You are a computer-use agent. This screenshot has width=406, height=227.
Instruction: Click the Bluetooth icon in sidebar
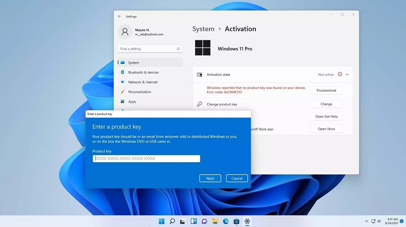pos(123,72)
